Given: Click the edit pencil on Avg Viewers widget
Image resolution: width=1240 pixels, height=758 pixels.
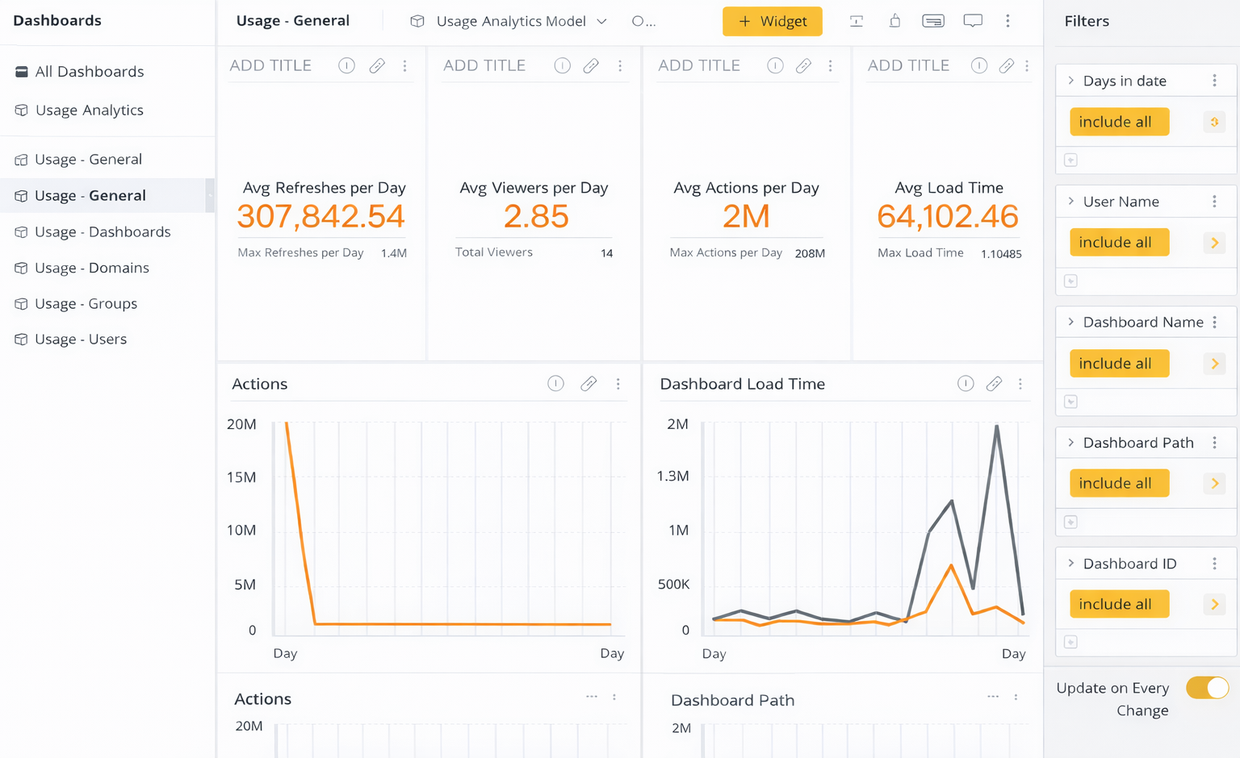Looking at the screenshot, I should (591, 66).
